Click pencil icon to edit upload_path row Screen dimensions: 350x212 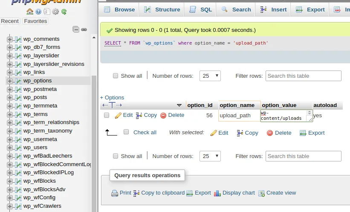[118, 116]
